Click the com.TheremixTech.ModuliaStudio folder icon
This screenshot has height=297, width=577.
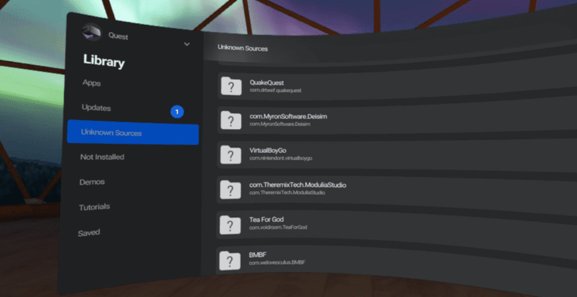[230, 189]
